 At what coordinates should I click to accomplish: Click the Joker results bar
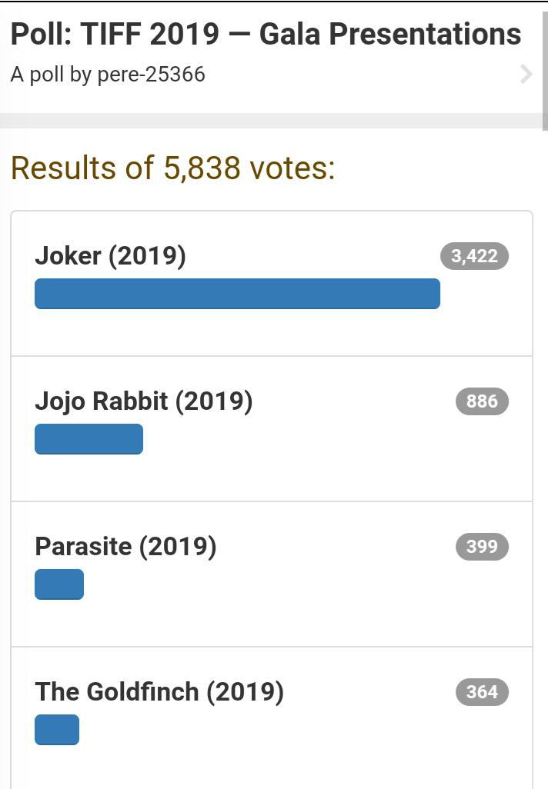pyautogui.click(x=237, y=294)
